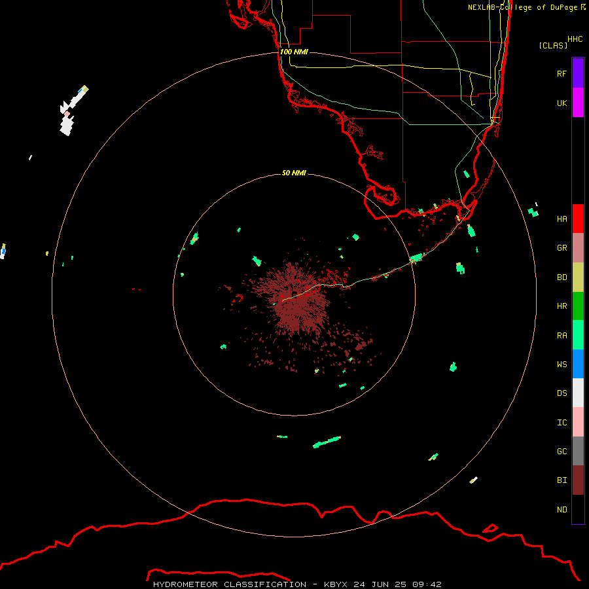
Task: Click the UK legend label
Action: tap(562, 103)
